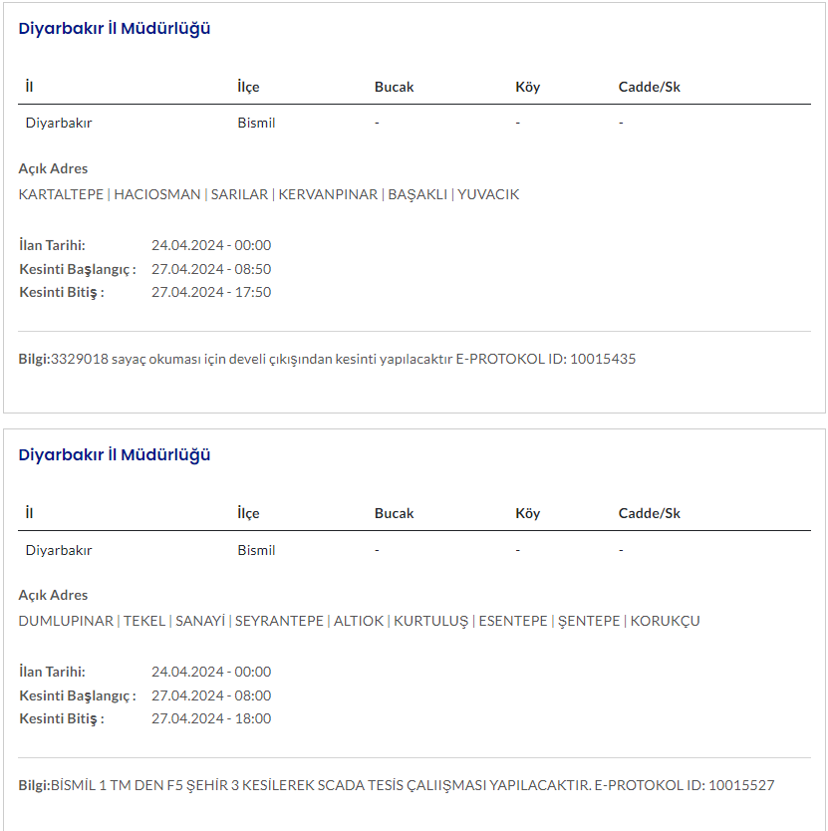Click the Bismil cell in the KARTALTEPE outage table
The image size is (828, 831).
tap(256, 124)
